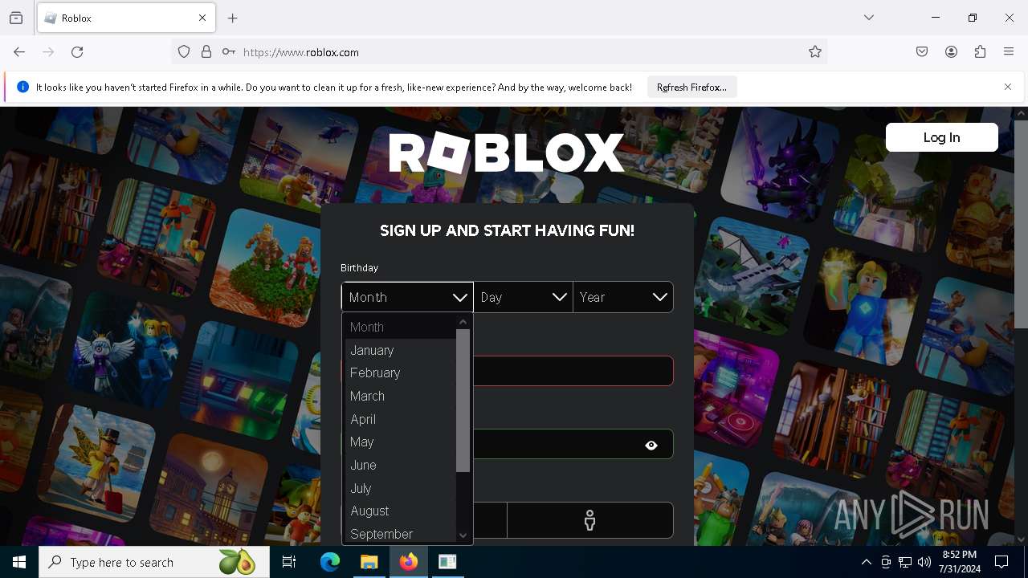Show hidden system tray icons
Screen dimensions: 1028x578
(x=866, y=562)
